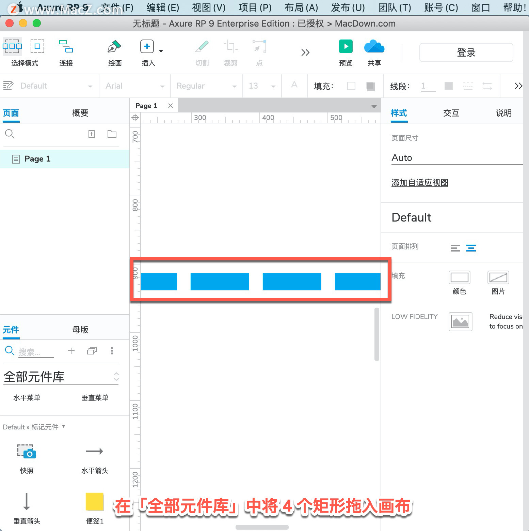Screen dimensions: 529x531
Task: Switch to the 母版 masters tab
Action: pos(80,330)
